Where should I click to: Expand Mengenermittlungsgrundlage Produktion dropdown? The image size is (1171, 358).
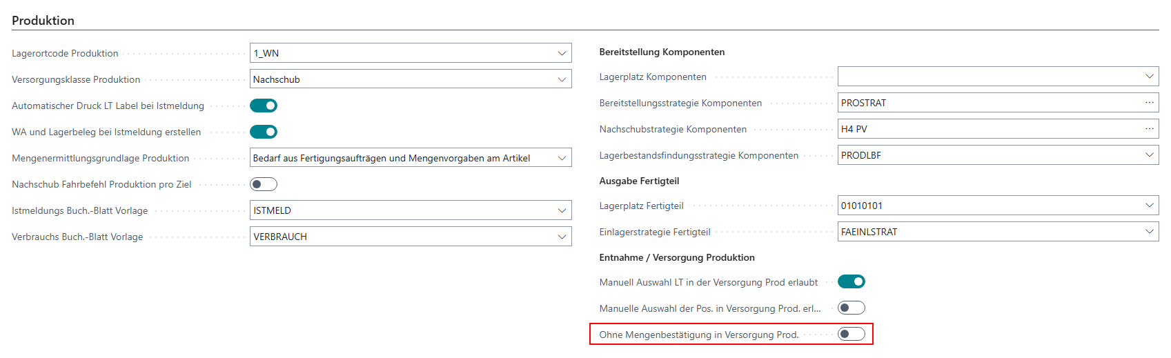tap(562, 158)
